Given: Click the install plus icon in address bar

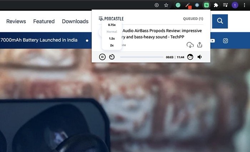Looking at the screenshot, I should click(x=156, y=5).
